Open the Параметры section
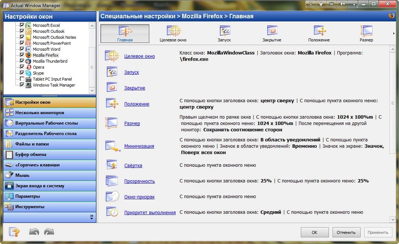The height and width of the screenshot is (244, 399). [x=50, y=196]
